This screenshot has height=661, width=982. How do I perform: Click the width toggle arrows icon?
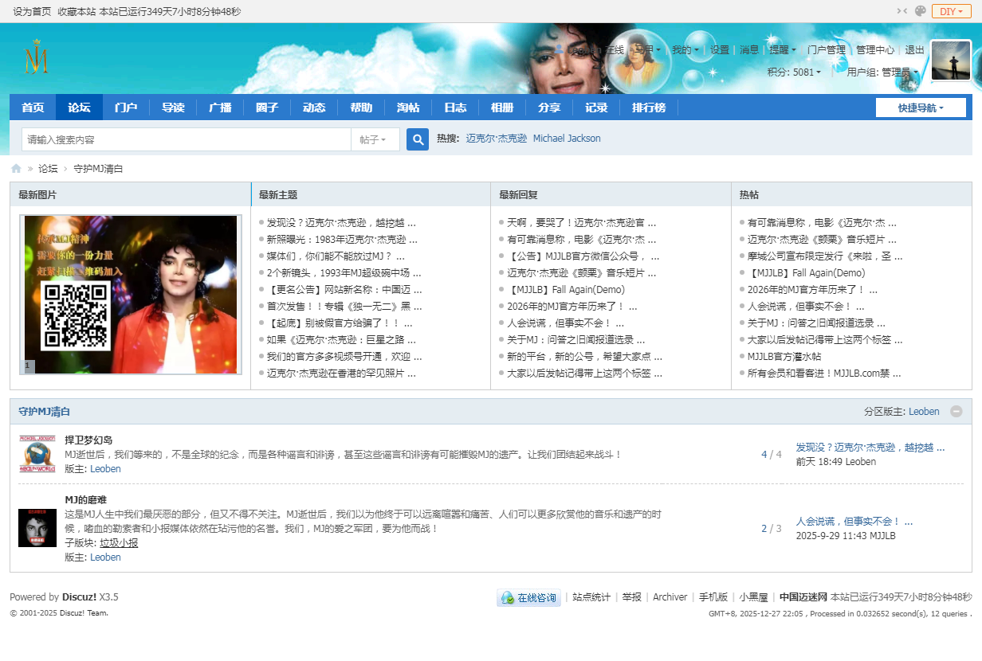tap(902, 11)
